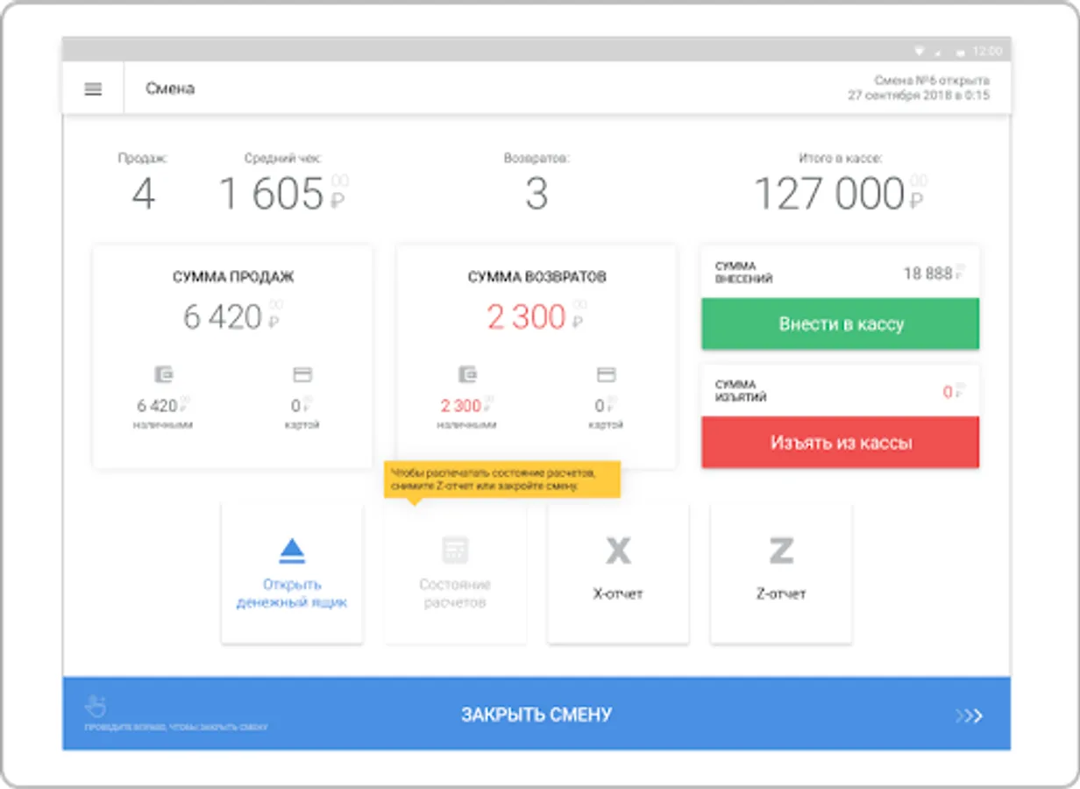Click the eject icon for cash drawer
Viewport: 1080px width, 789px height.
(292, 551)
